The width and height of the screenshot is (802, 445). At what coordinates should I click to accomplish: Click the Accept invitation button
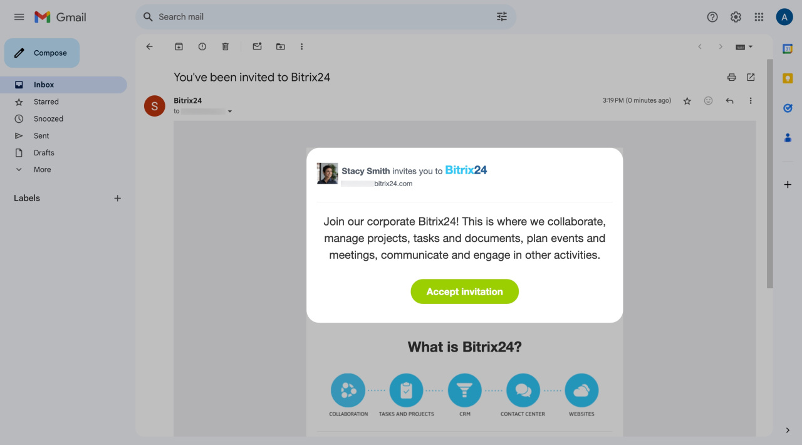click(465, 291)
